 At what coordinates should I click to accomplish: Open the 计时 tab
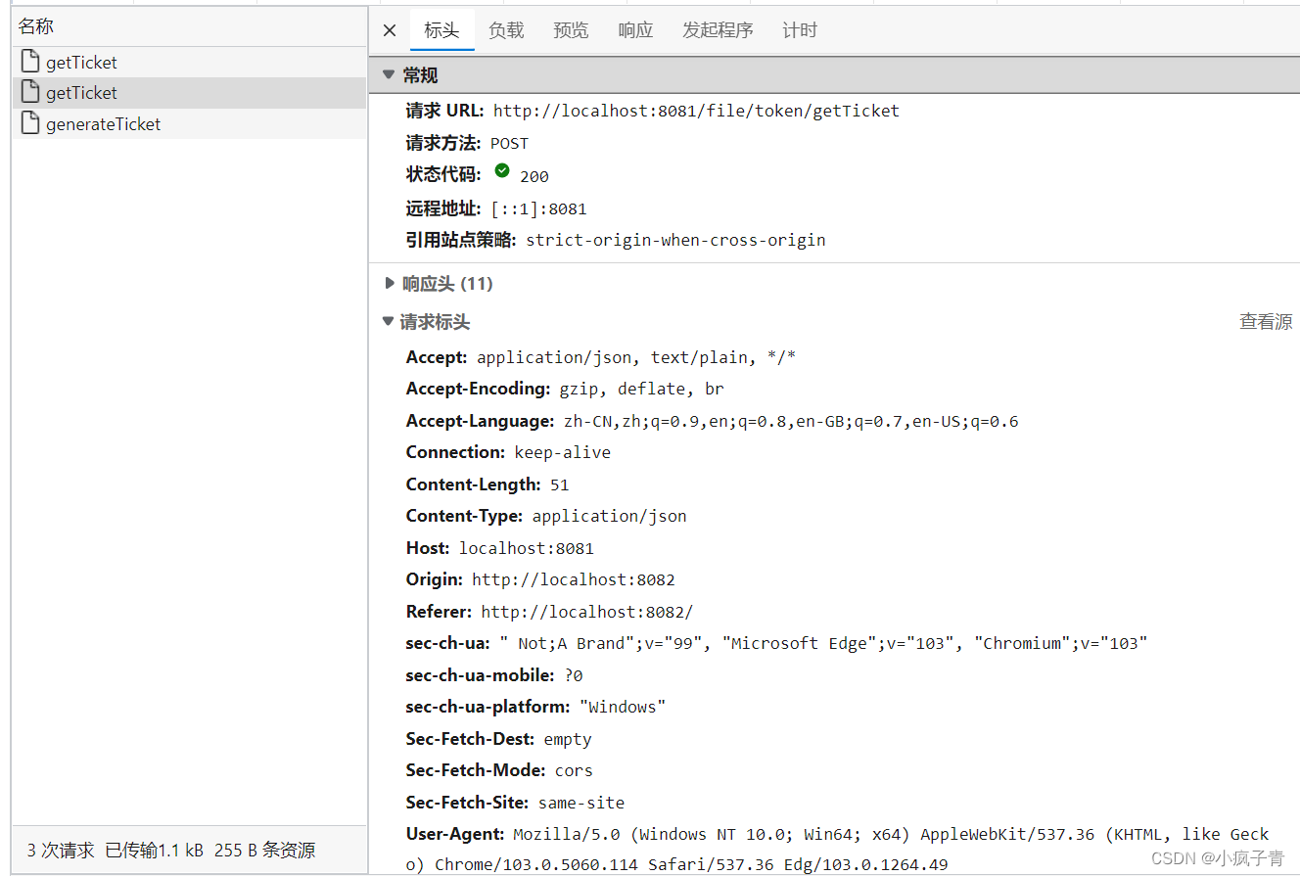(799, 30)
